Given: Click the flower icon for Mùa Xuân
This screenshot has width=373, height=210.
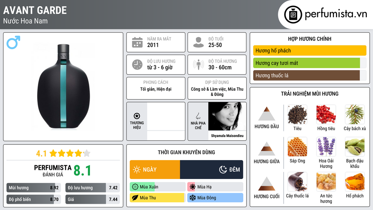Looking at the screenshot, I should 135,187.
